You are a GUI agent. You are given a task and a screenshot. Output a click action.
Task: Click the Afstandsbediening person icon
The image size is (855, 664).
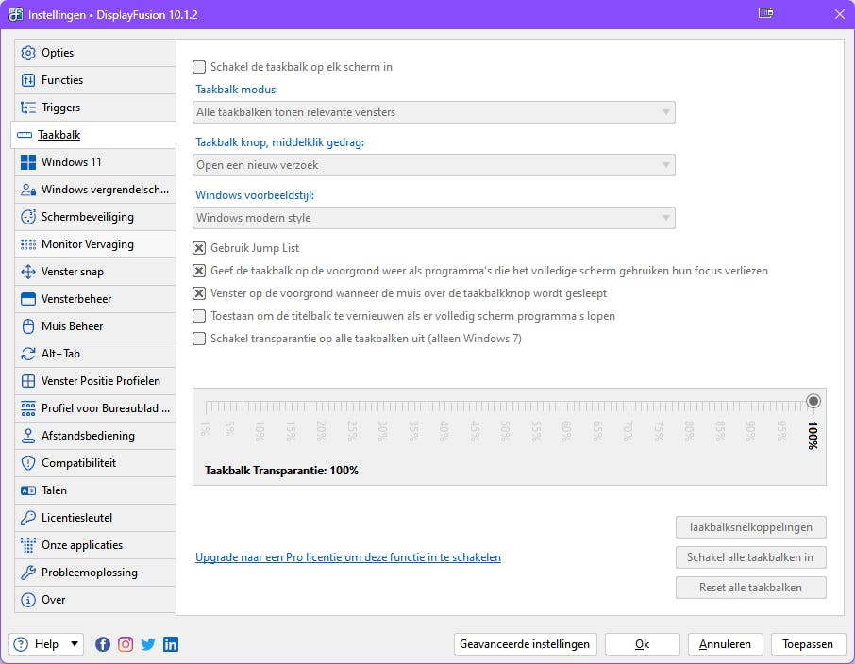pyautogui.click(x=27, y=436)
